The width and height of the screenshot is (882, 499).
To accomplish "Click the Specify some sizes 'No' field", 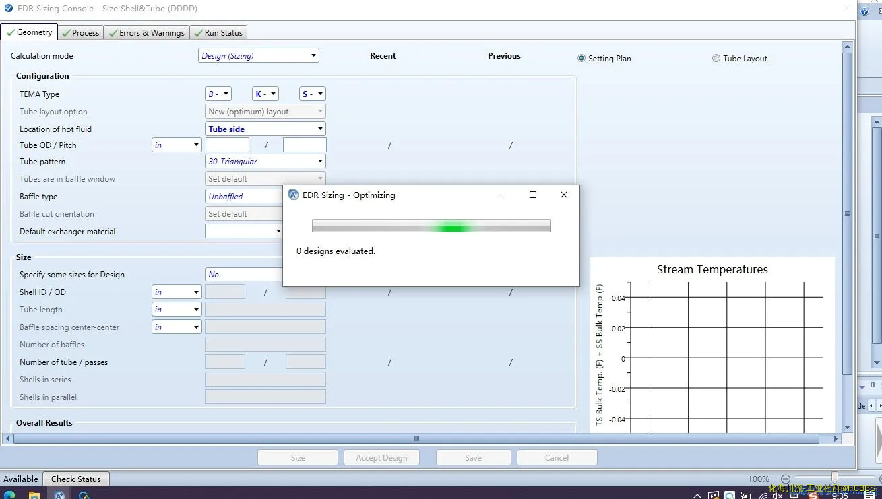I will coord(244,274).
